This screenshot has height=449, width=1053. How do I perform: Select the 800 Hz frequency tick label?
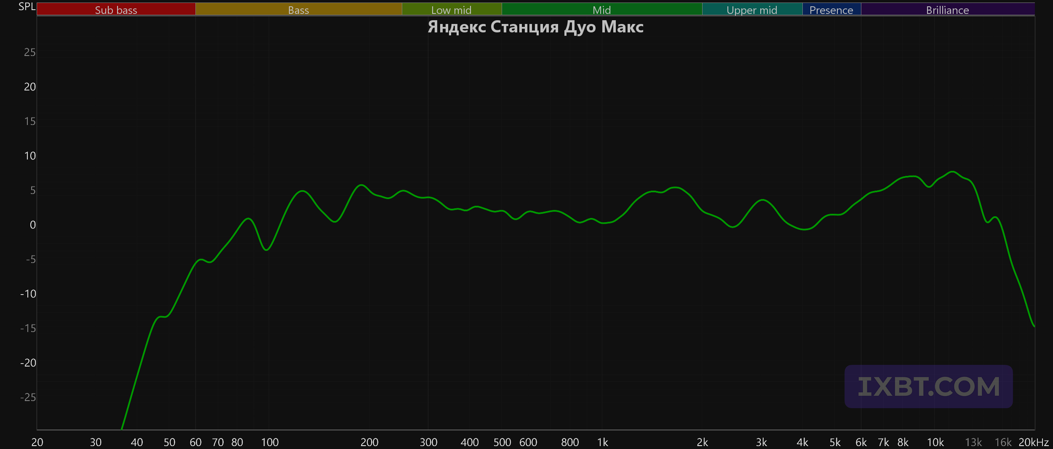coord(570,442)
